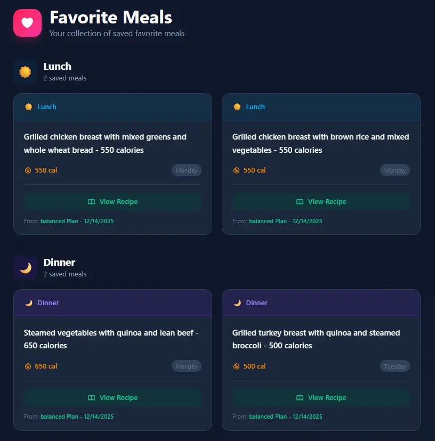Viewport: 435px width, 441px height.
Task: Click the flame icon next to 500 cal
Action: 237,366
